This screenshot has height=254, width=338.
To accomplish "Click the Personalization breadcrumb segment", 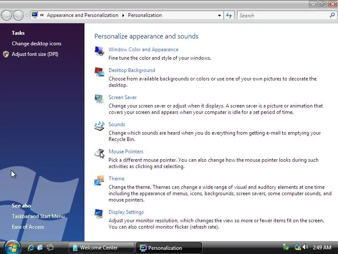I will [x=144, y=15].
